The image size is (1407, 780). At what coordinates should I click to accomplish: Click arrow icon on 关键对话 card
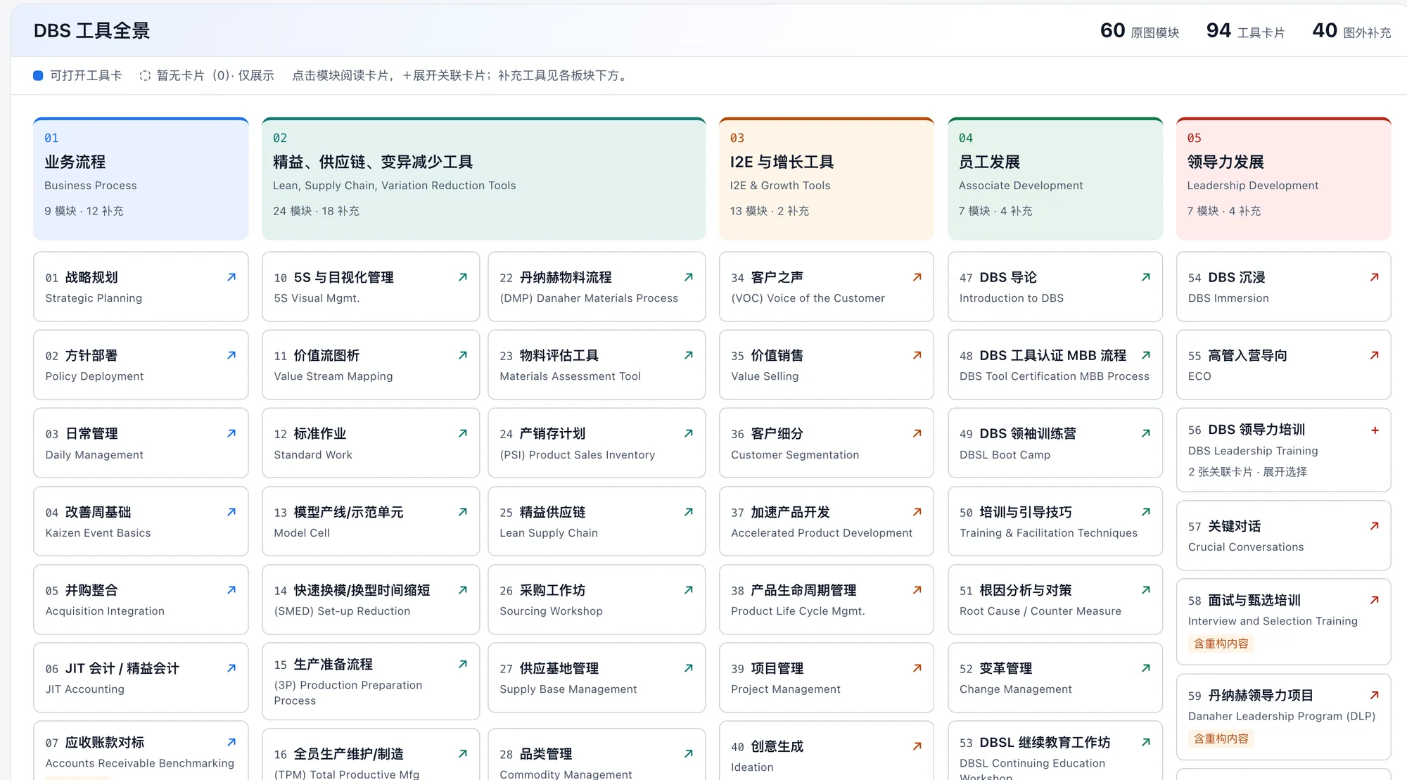tap(1375, 526)
